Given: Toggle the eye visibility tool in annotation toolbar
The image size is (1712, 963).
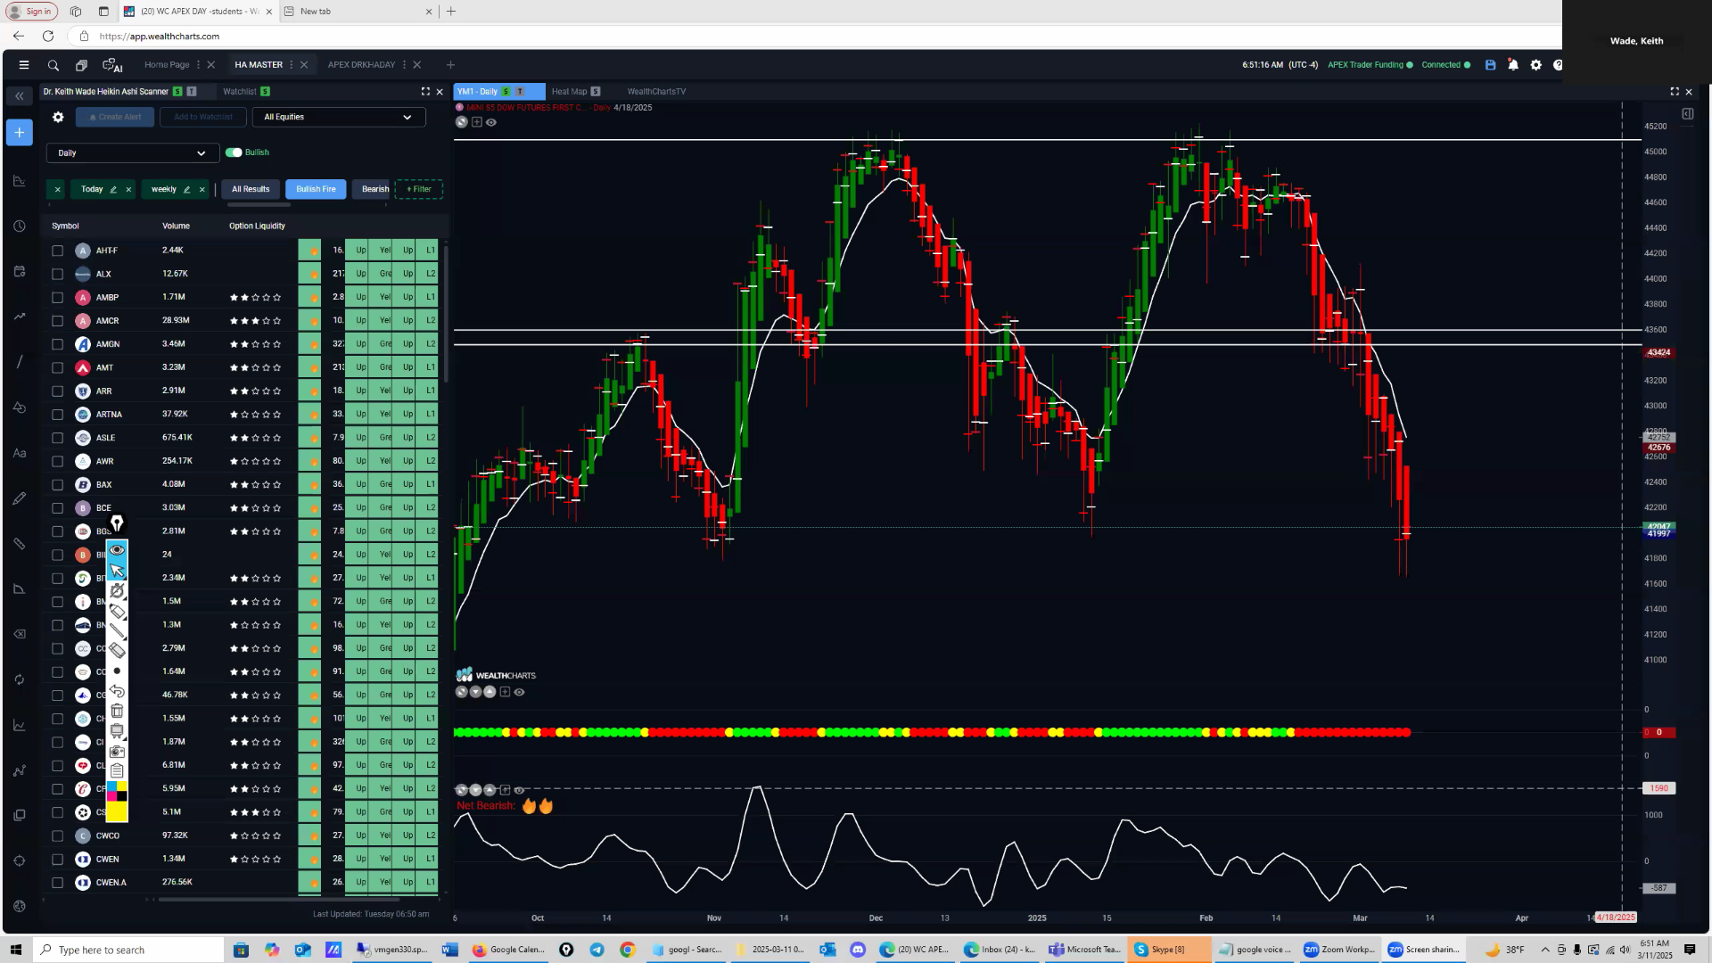Looking at the screenshot, I should pos(117,549).
